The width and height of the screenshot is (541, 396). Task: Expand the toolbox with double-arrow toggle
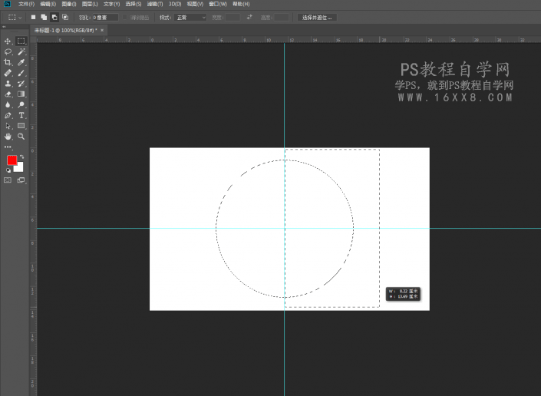[x=4, y=27]
